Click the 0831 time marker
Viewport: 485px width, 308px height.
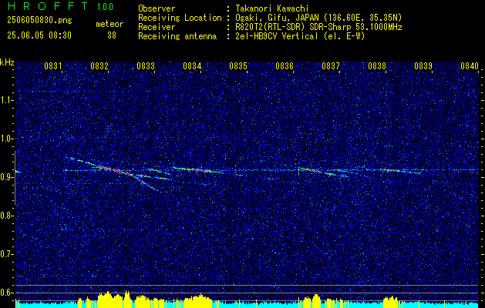coord(53,66)
